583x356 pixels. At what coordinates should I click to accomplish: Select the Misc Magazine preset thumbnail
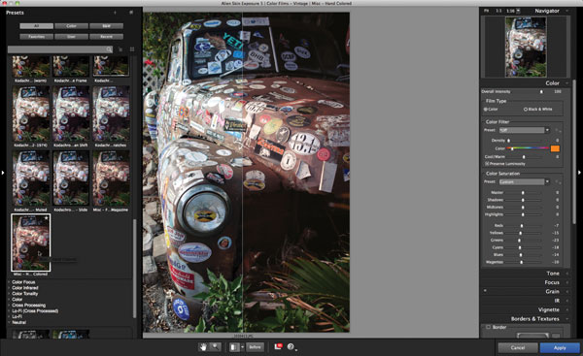pyautogui.click(x=111, y=178)
